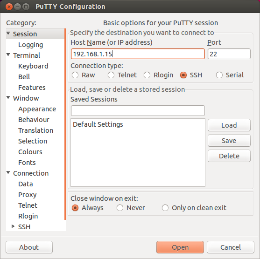Set close window on exit to Never

point(119,208)
